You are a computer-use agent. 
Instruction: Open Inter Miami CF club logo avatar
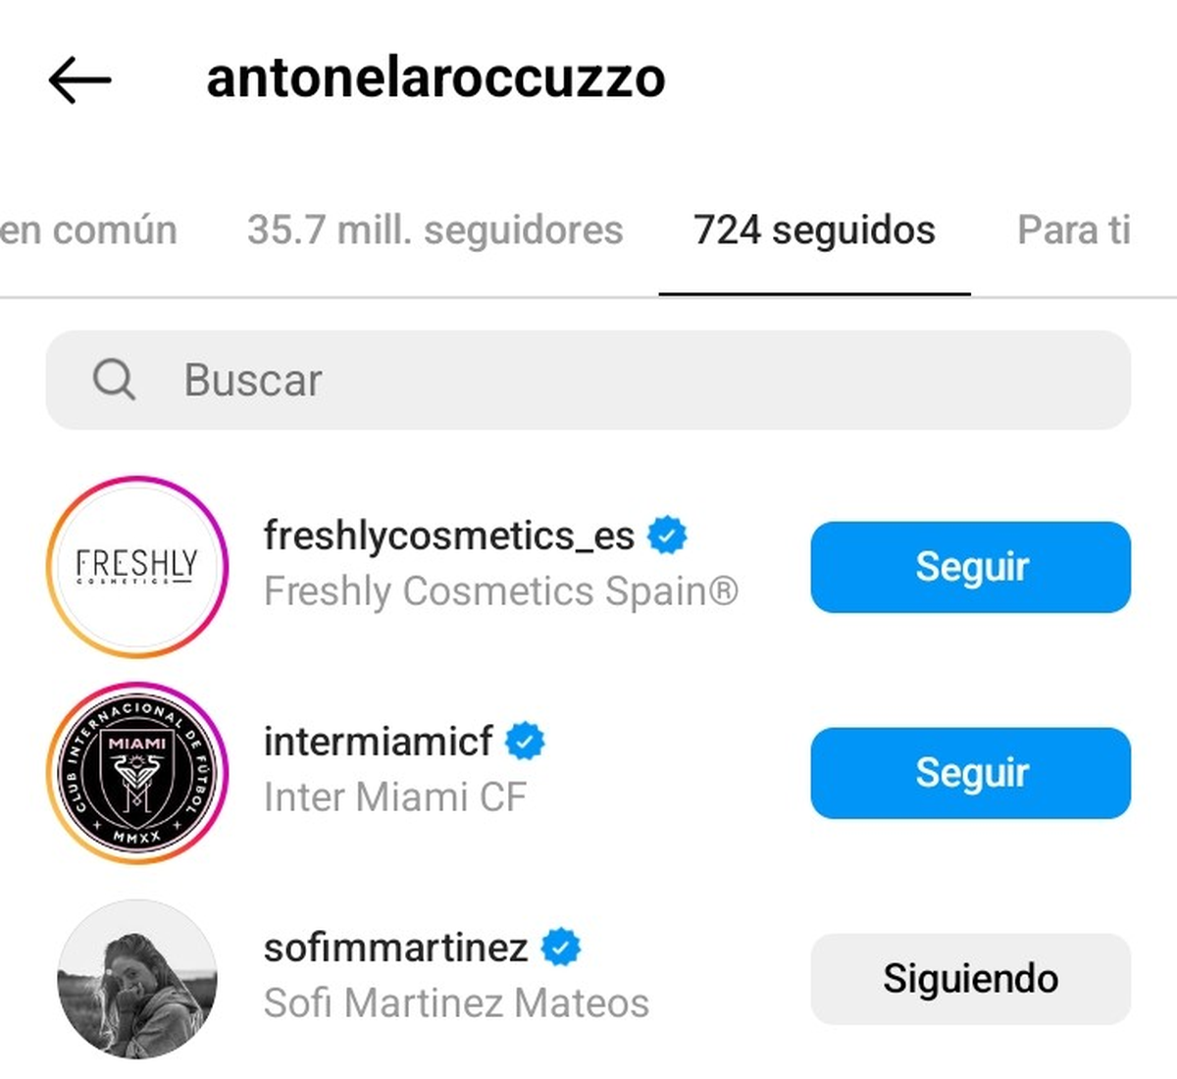coord(137,773)
